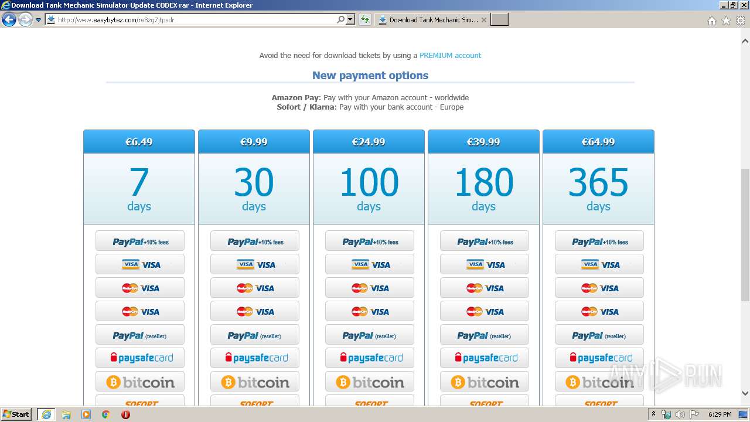Image resolution: width=750 pixels, height=422 pixels.
Task: Choose PayPal +10% fees for 30 days
Action: pos(255,241)
